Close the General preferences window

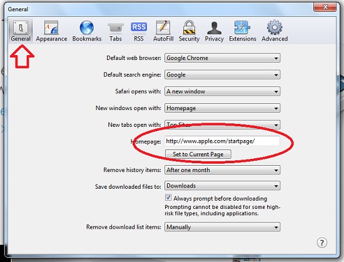(x=325, y=7)
